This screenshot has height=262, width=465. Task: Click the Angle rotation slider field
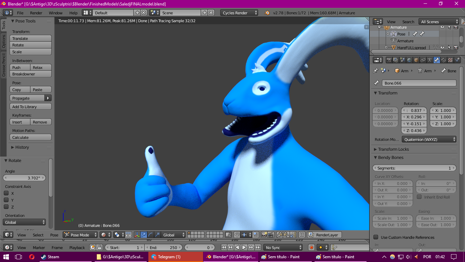(x=24, y=178)
